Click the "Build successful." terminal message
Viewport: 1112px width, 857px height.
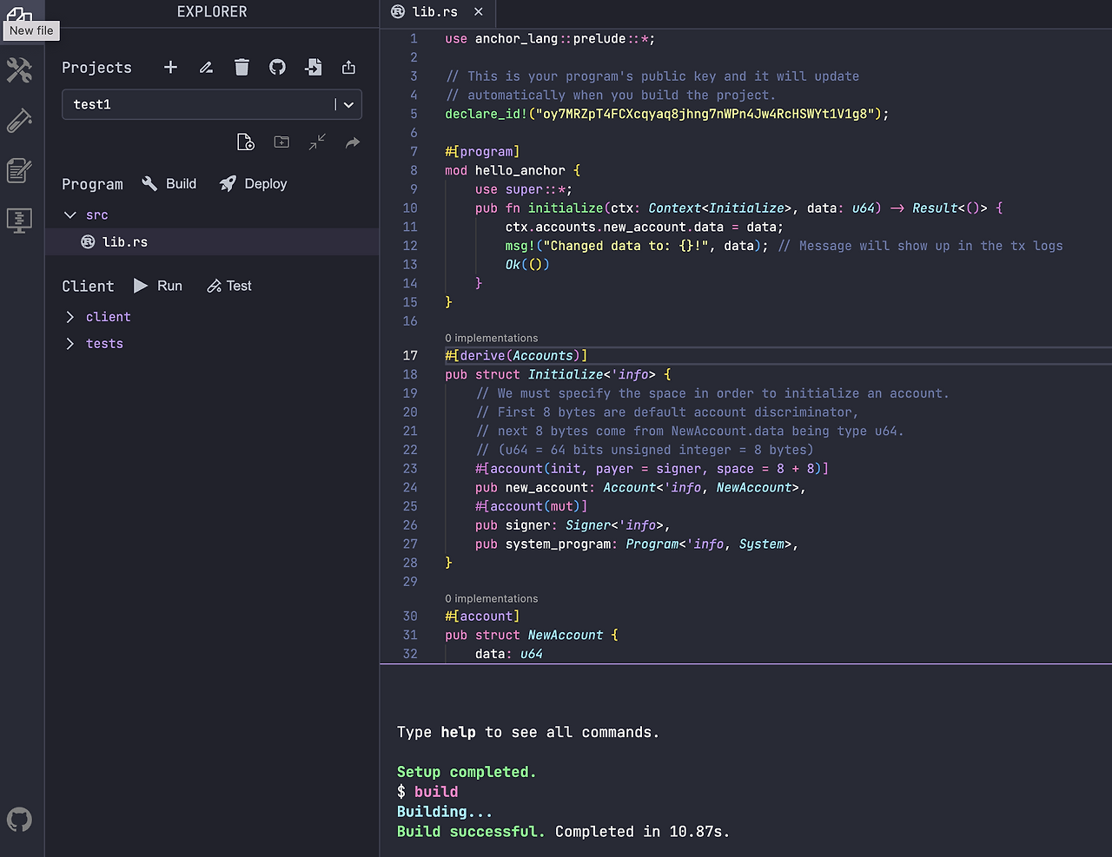coord(471,832)
